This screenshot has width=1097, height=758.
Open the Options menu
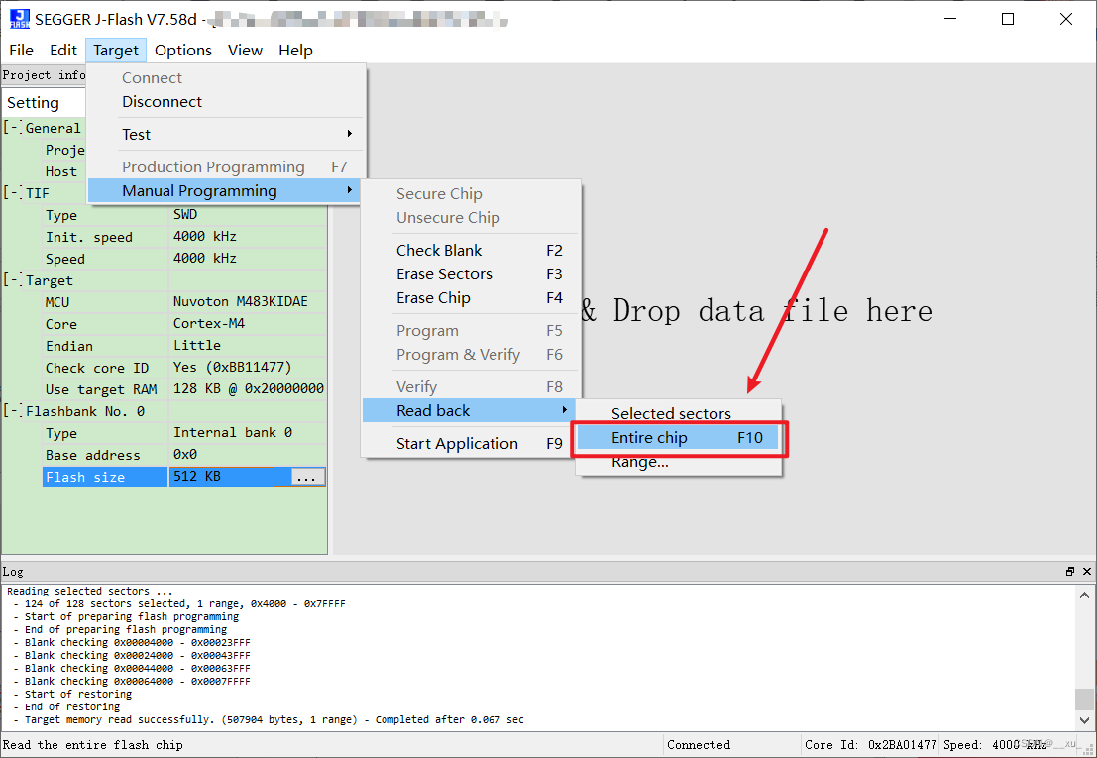click(183, 51)
